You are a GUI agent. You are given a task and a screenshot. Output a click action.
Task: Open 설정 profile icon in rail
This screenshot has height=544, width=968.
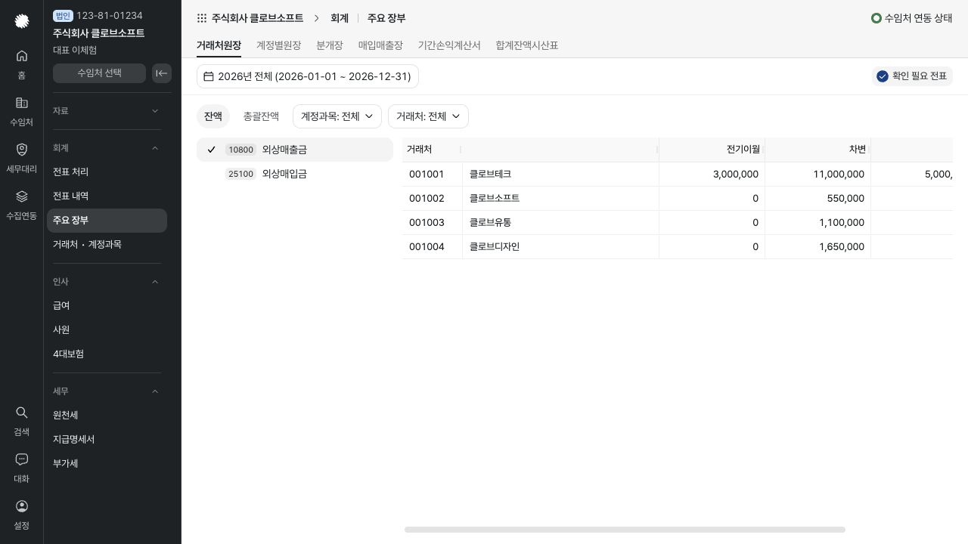click(22, 506)
